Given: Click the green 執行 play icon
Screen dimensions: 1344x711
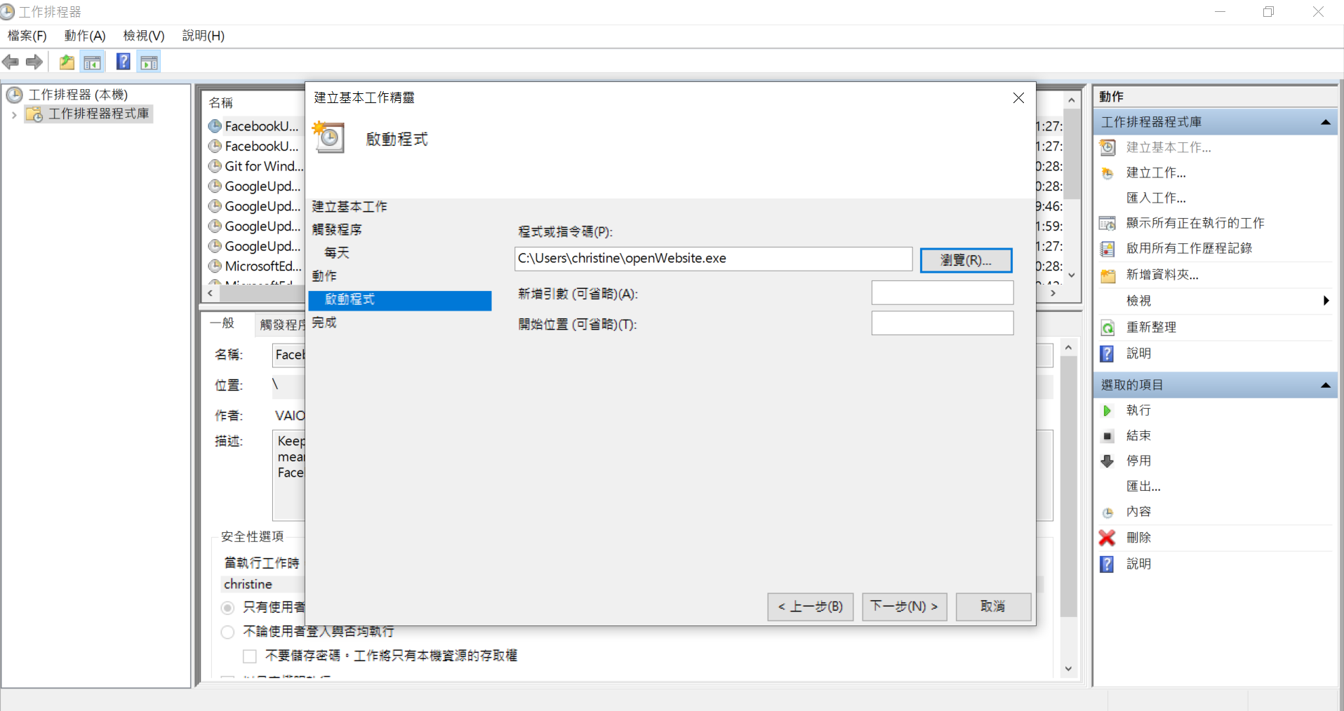Looking at the screenshot, I should coord(1107,410).
